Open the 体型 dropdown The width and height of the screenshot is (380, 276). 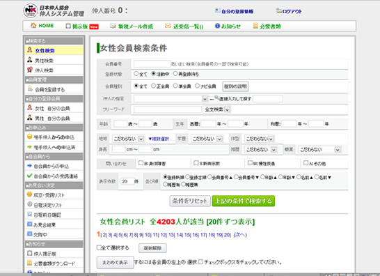point(259,139)
